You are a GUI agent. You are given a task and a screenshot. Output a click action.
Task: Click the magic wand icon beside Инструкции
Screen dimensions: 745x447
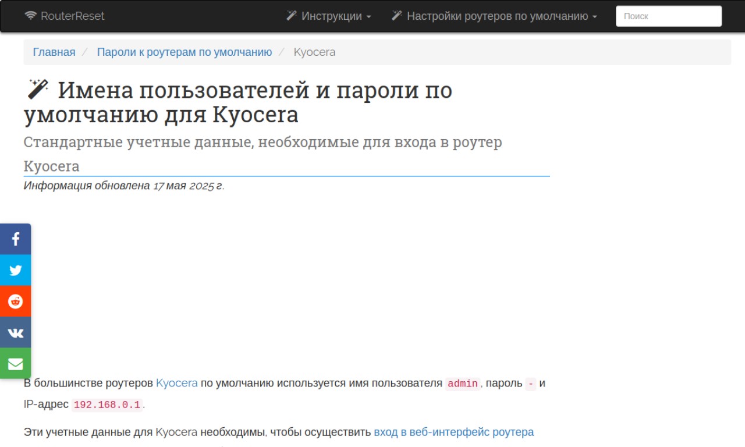click(292, 16)
